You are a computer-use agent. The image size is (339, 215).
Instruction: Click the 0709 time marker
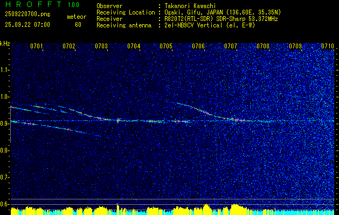click(295, 46)
